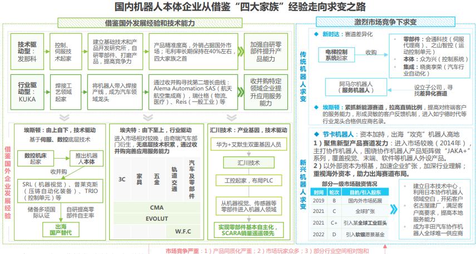476x254 pixels.
Task: Click the box 技术驱动型：发那科
Action: point(27,52)
